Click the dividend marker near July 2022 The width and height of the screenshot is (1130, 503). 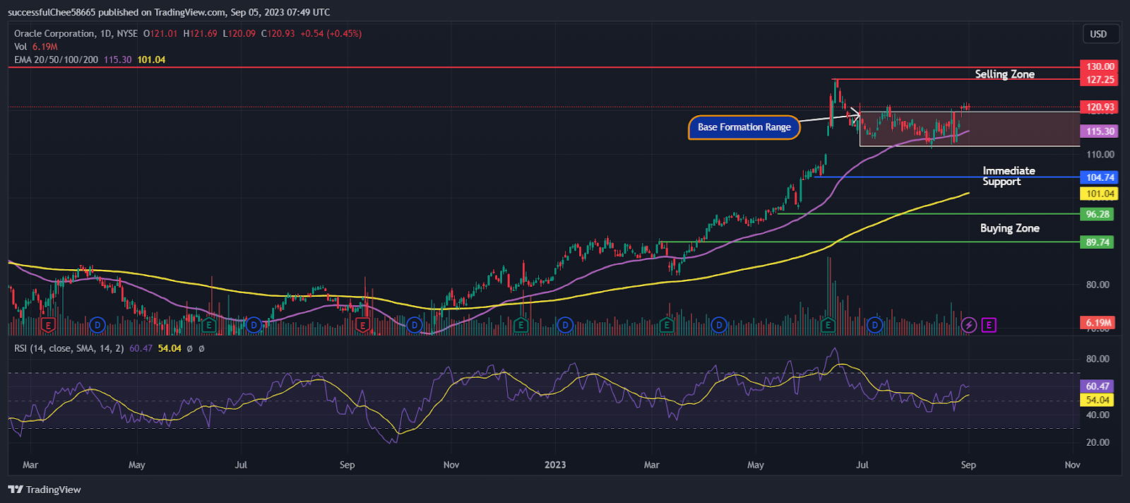pyautogui.click(x=254, y=325)
